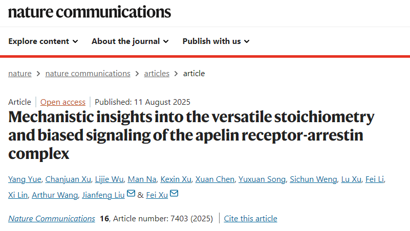Screen dimensions: 410x231
Task: Expand the Explore content menu
Action: [x=43, y=41]
